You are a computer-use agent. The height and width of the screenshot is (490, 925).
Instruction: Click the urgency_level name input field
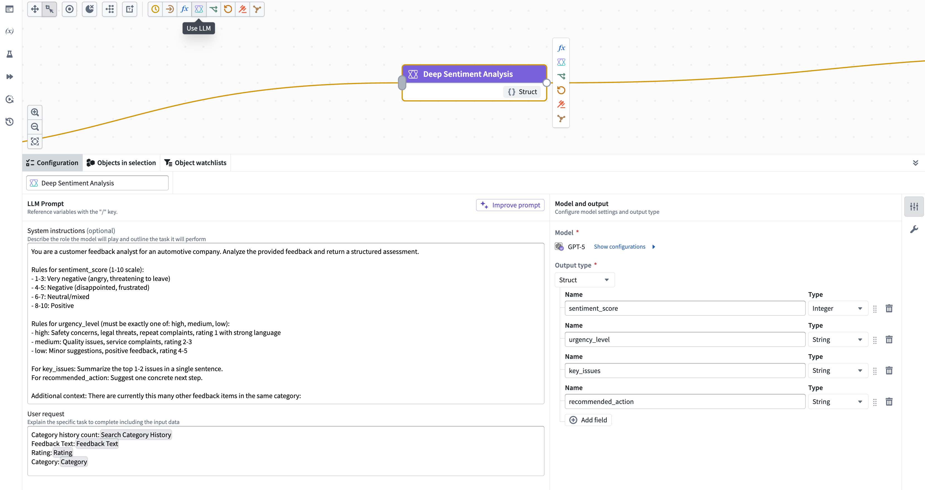(685, 340)
